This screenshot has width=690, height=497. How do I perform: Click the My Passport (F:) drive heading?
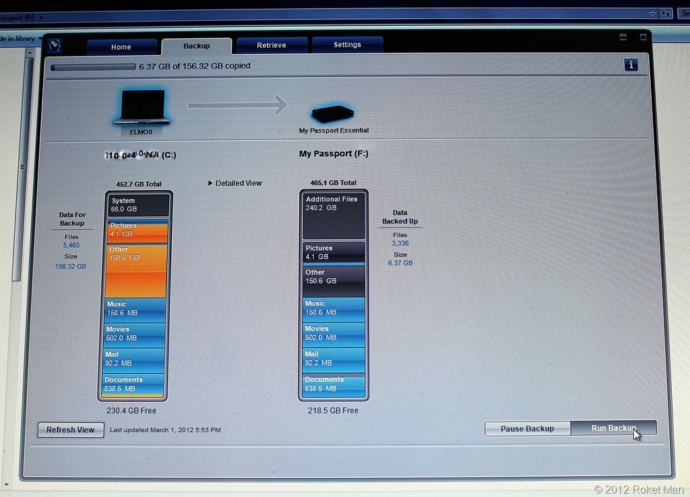pyautogui.click(x=334, y=154)
